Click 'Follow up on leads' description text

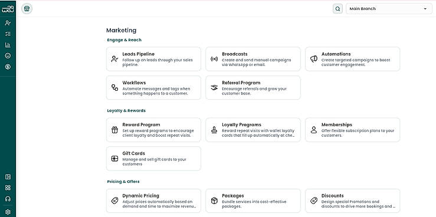click(158, 63)
